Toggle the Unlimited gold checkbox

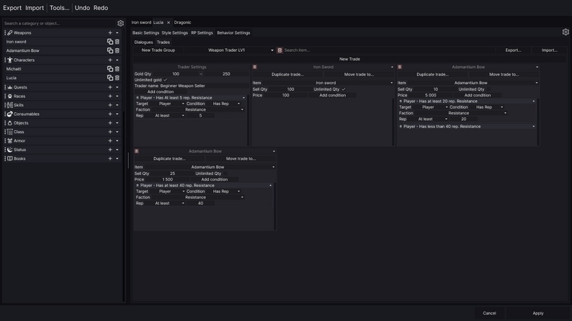(x=165, y=80)
